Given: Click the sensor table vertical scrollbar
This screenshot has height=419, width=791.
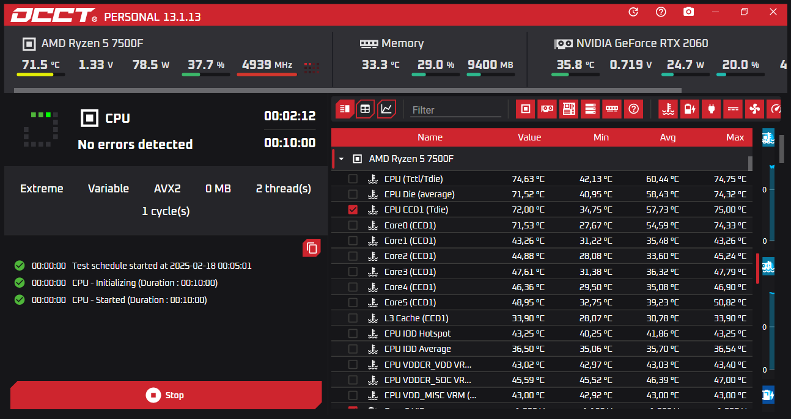Looking at the screenshot, I should [750, 163].
